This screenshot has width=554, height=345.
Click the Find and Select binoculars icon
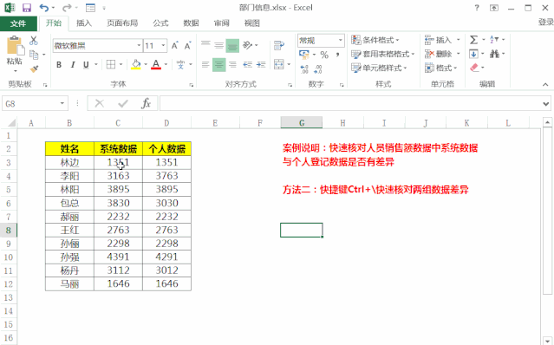pyautogui.click(x=494, y=54)
